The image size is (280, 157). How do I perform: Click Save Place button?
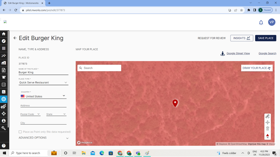pyautogui.click(x=265, y=38)
